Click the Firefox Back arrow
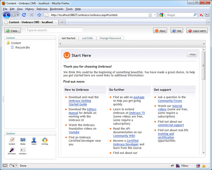The image size is (212, 170). (7, 15)
